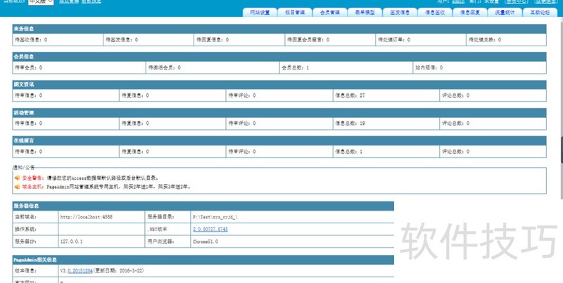563x283 pixels.
Task: Click the admin username link
Action: click(458, 2)
